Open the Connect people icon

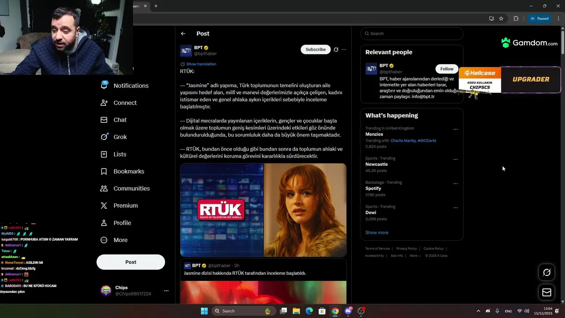tap(104, 102)
